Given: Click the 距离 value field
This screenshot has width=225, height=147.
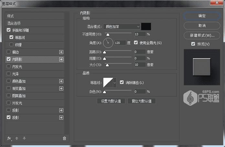Looking at the screenshot, I should pyautogui.click(x=140, y=52).
